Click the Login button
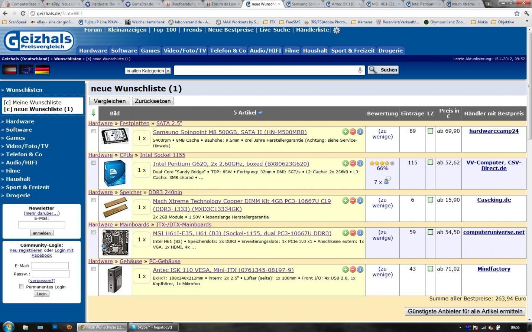The height and width of the screenshot is (332, 532). point(42,294)
